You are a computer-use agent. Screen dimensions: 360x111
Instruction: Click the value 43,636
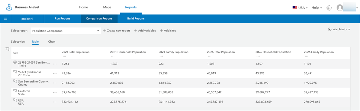[66, 73]
